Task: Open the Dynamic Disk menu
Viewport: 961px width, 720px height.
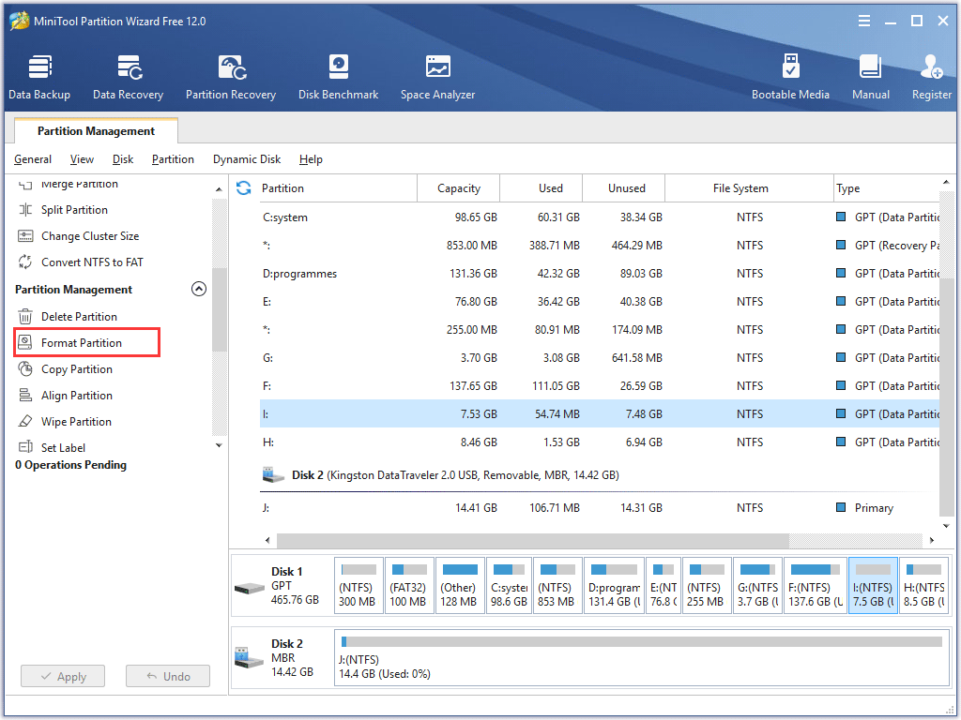Action: [x=247, y=159]
